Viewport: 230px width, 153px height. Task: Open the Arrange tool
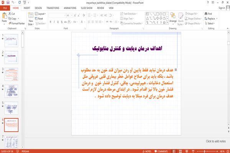click(x=173, y=18)
